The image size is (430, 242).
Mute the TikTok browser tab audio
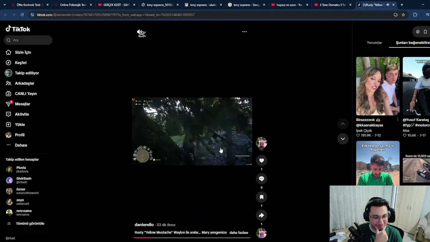point(388,5)
